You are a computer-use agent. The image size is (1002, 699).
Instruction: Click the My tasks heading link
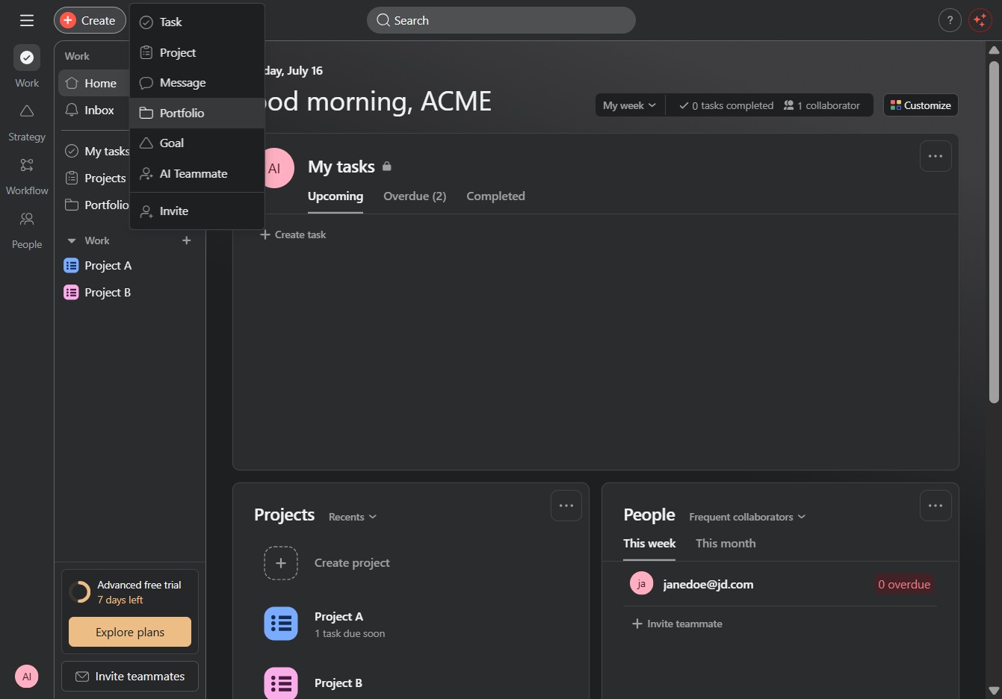341,167
